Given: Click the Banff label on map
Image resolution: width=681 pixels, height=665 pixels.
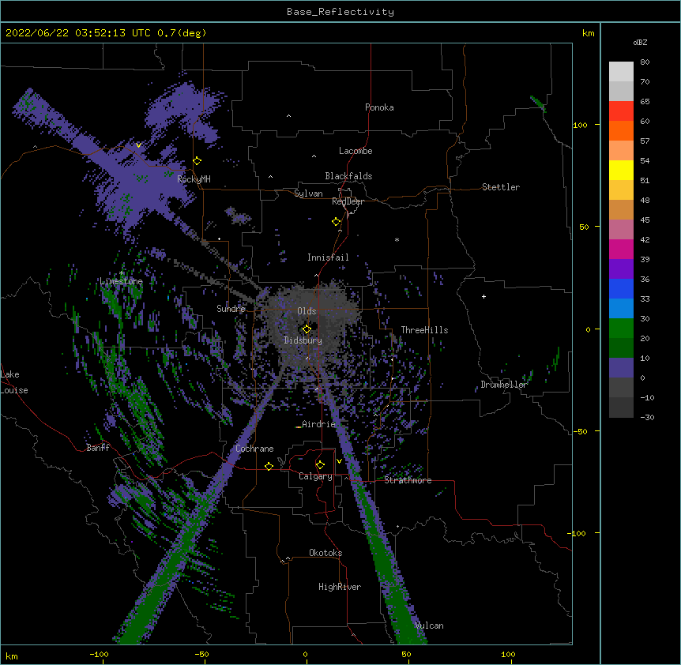Looking at the screenshot, I should tap(98, 448).
